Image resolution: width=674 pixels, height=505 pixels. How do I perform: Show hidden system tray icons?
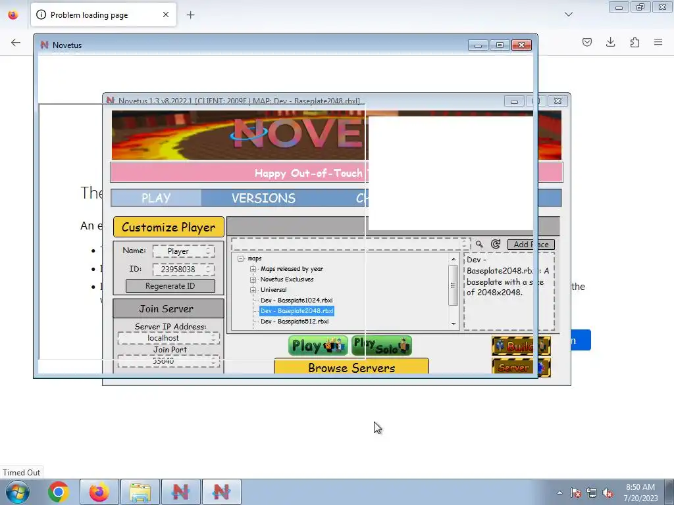click(559, 493)
